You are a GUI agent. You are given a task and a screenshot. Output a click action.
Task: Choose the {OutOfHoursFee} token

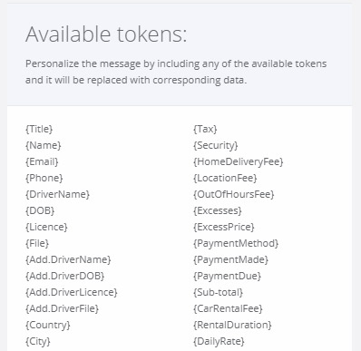click(x=234, y=194)
